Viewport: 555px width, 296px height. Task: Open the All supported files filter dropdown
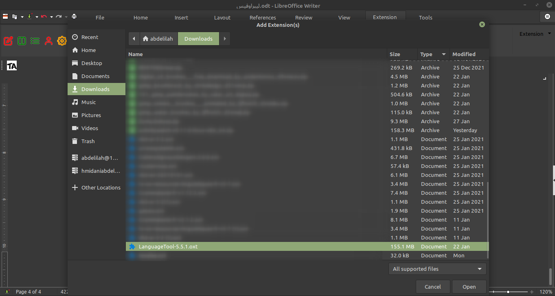(437, 269)
